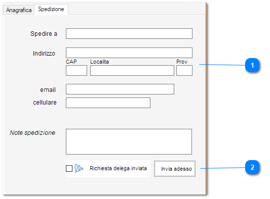Click inside the Note spedizione textarea
The image size is (270, 199).
(x=129, y=141)
